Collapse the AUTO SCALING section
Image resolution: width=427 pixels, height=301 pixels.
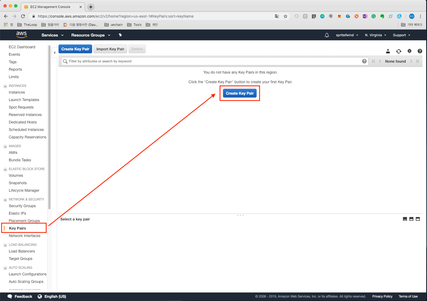coord(5,268)
